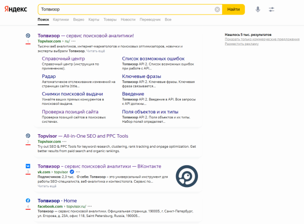Click the VK favicon on third result
The height and width of the screenshot is (224, 304).
28,166
